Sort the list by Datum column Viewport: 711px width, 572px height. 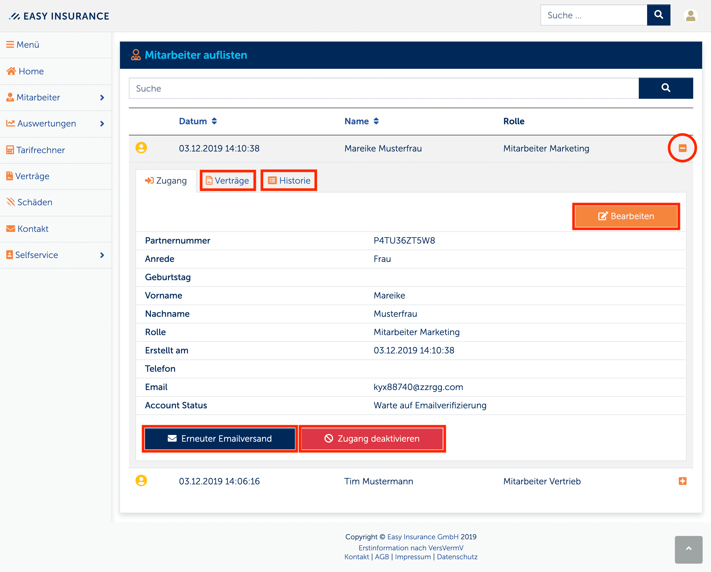198,121
